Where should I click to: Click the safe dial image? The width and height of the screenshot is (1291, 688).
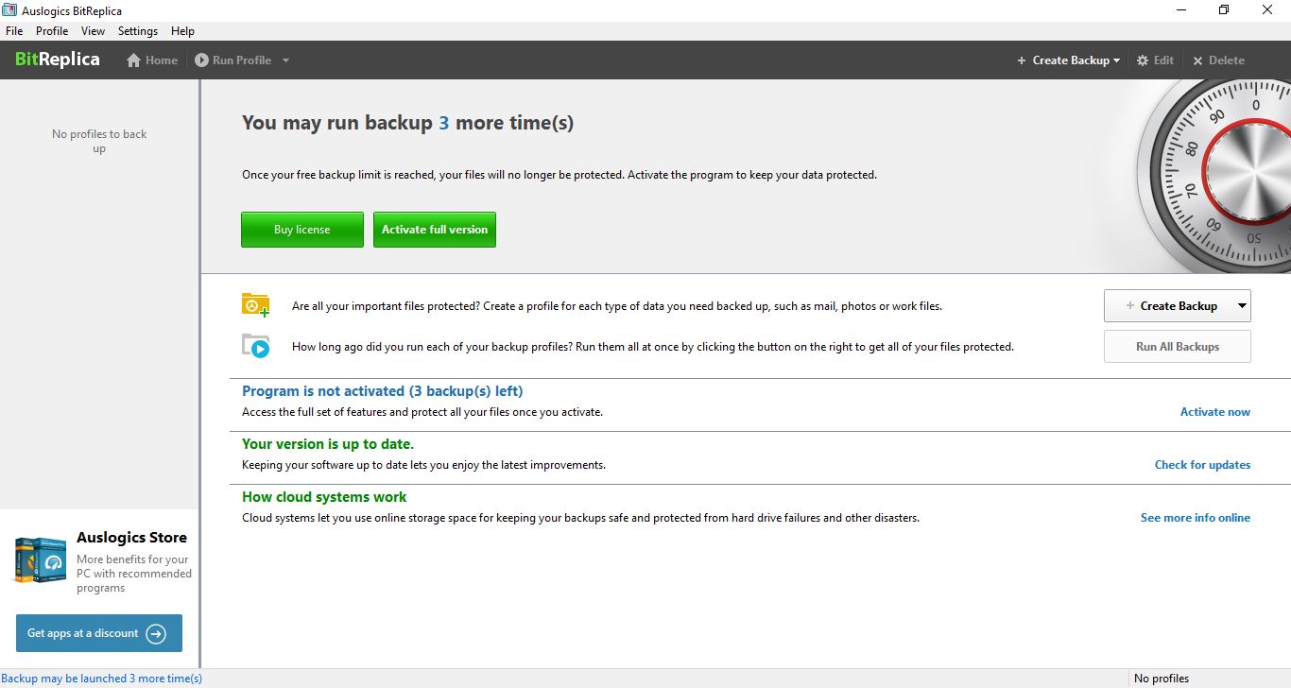[1215, 176]
